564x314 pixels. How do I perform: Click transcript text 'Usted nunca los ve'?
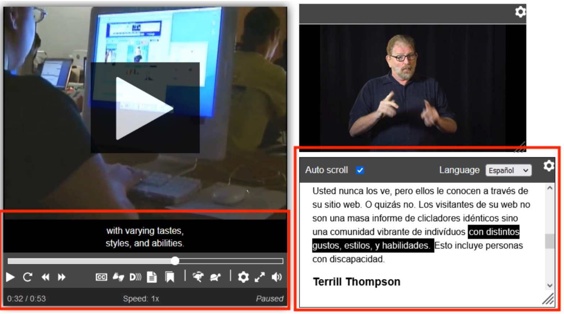[x=351, y=191]
